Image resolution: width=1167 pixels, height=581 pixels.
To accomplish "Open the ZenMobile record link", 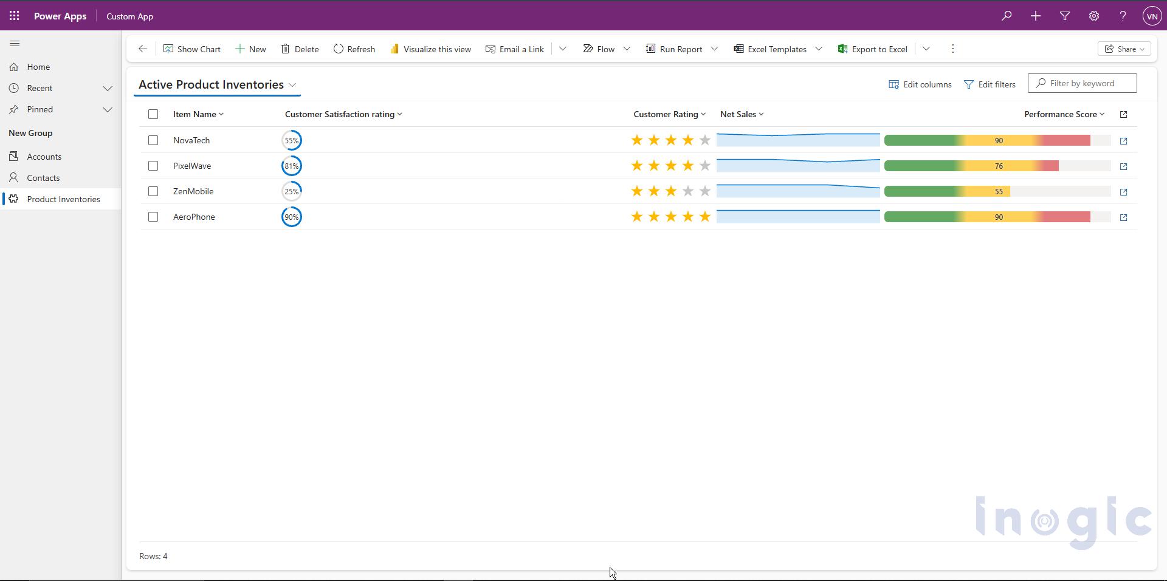I will [x=193, y=191].
